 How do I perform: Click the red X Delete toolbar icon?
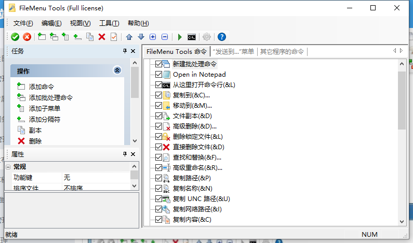click(x=102, y=37)
